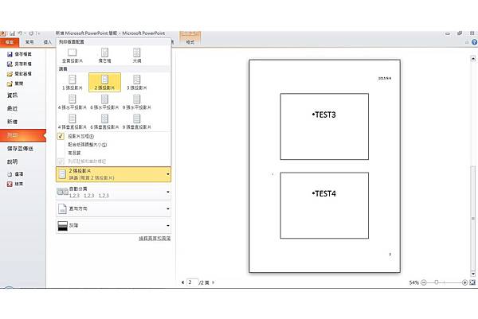Open the 2 slides handout layout dropdown

pyautogui.click(x=113, y=174)
